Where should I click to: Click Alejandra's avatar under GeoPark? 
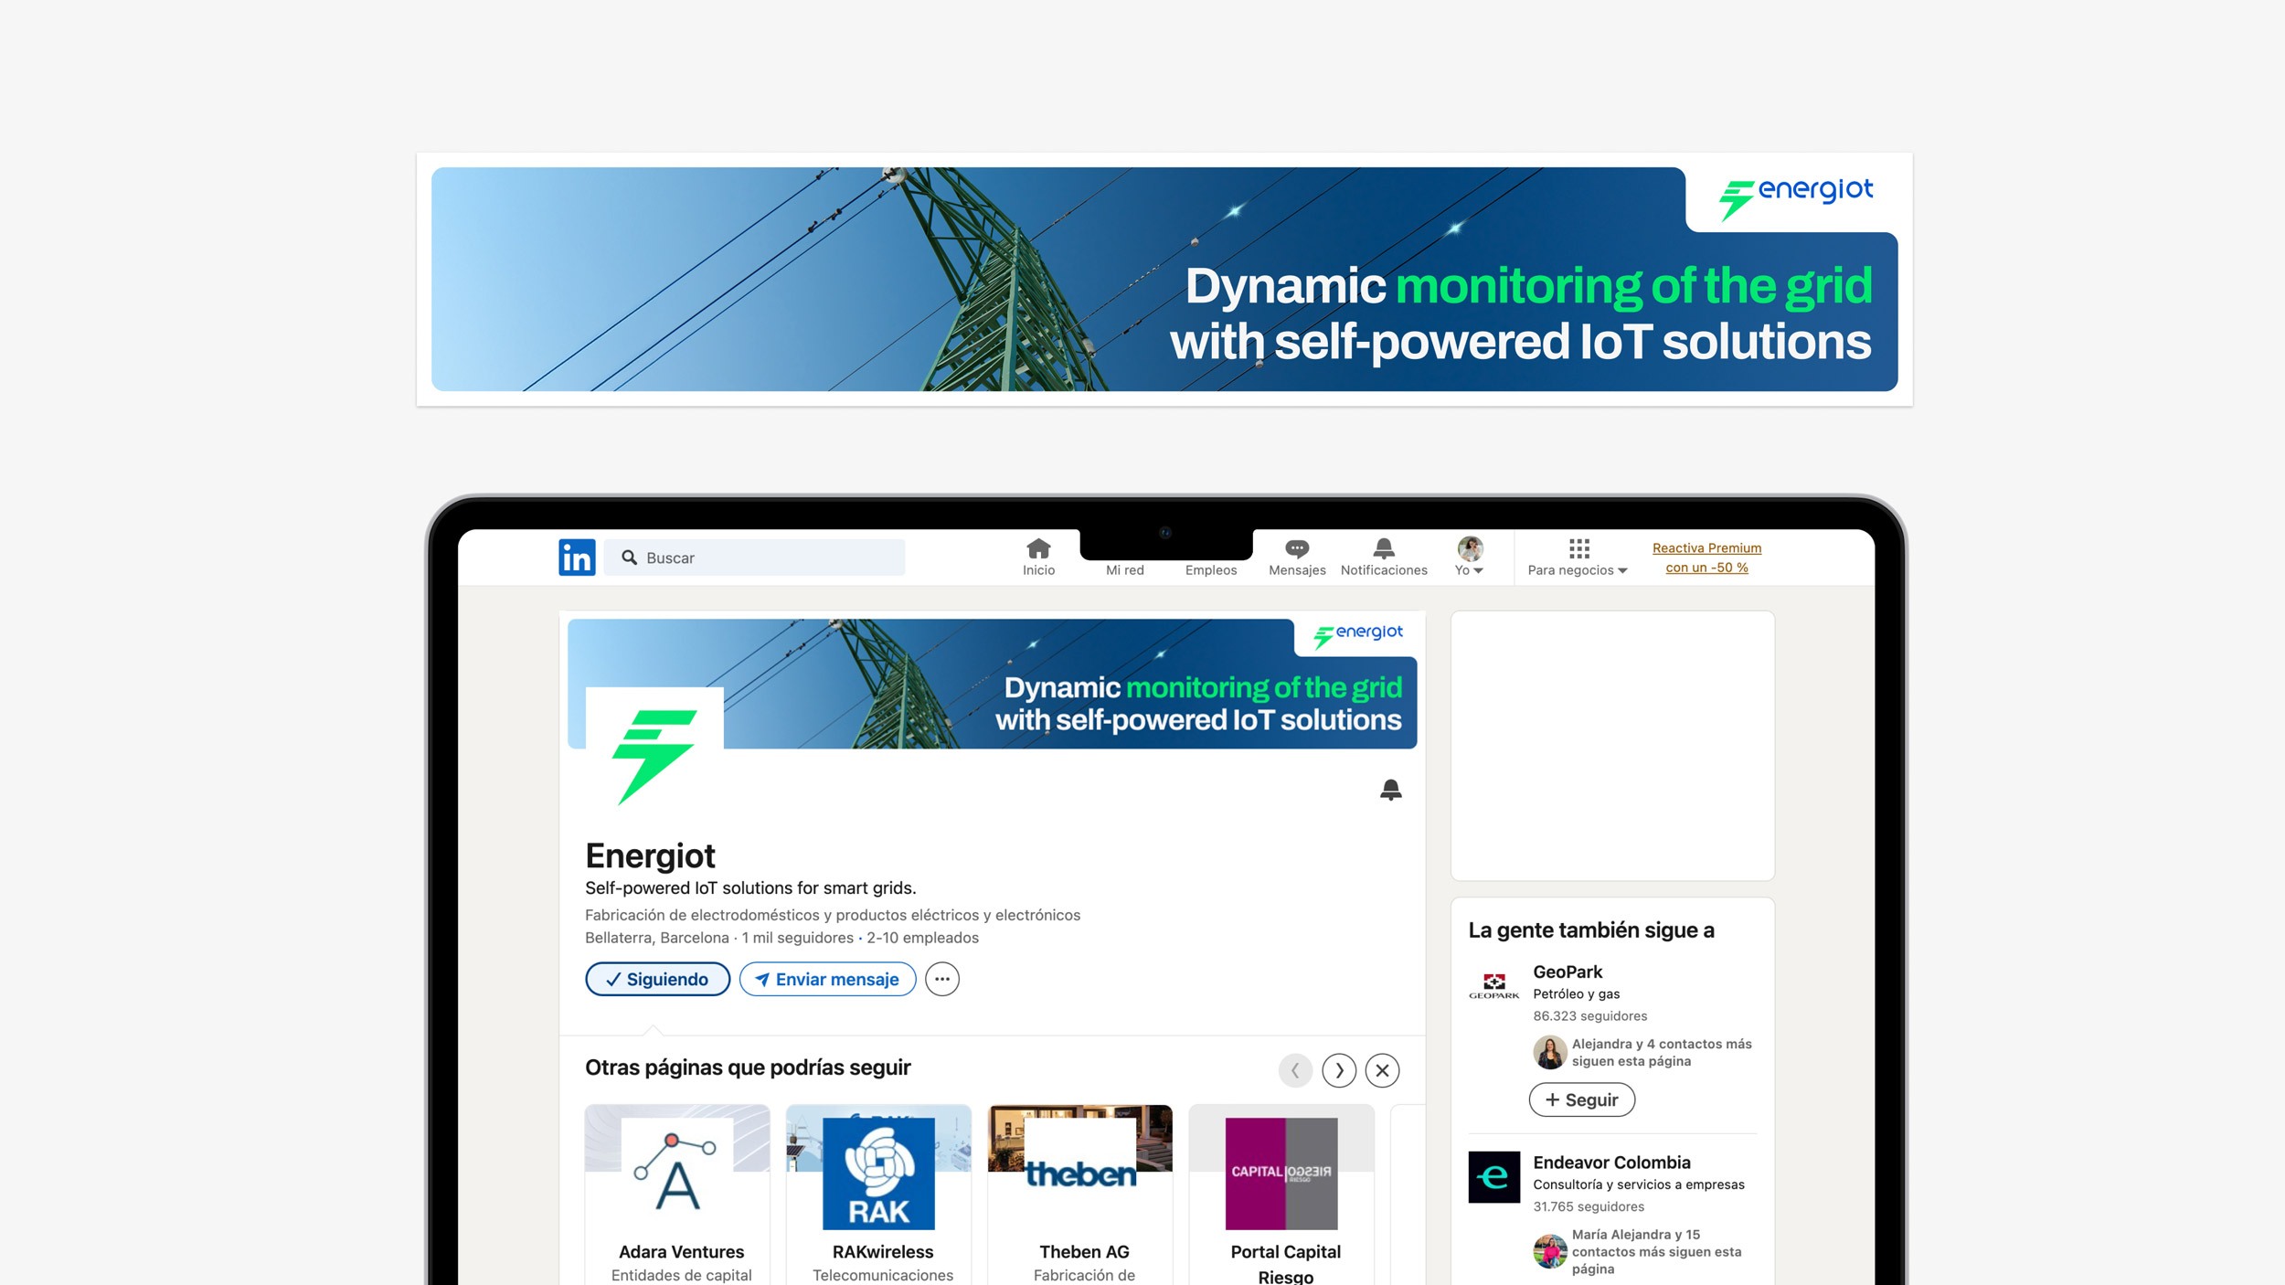(x=1549, y=1052)
